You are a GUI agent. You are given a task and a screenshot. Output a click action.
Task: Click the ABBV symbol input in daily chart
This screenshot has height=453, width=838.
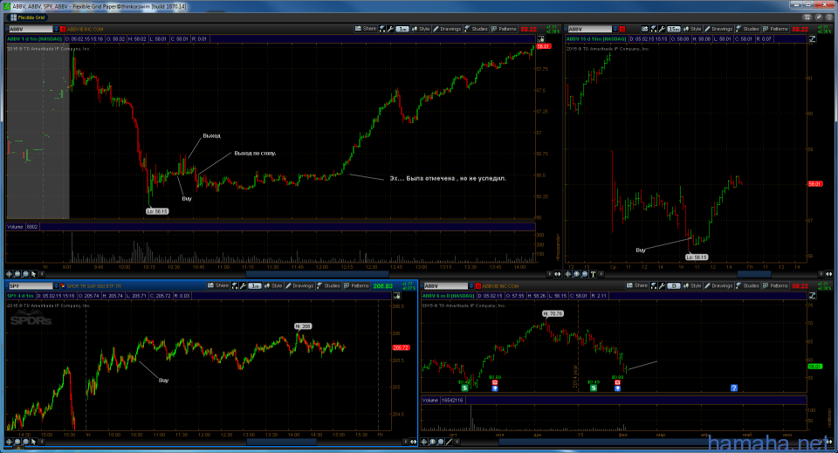pos(446,285)
